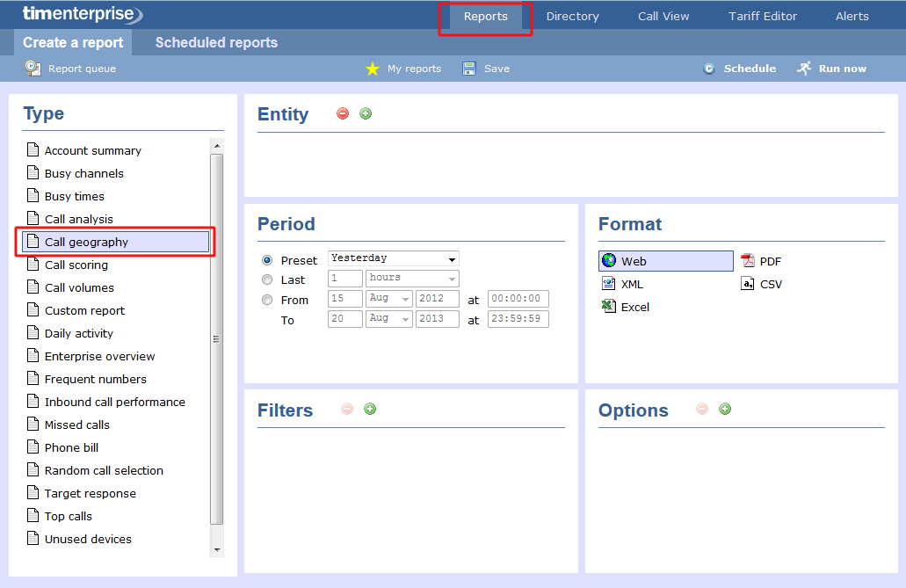Open the Yesterday preset dropdown
906x588 pixels.
click(393, 258)
